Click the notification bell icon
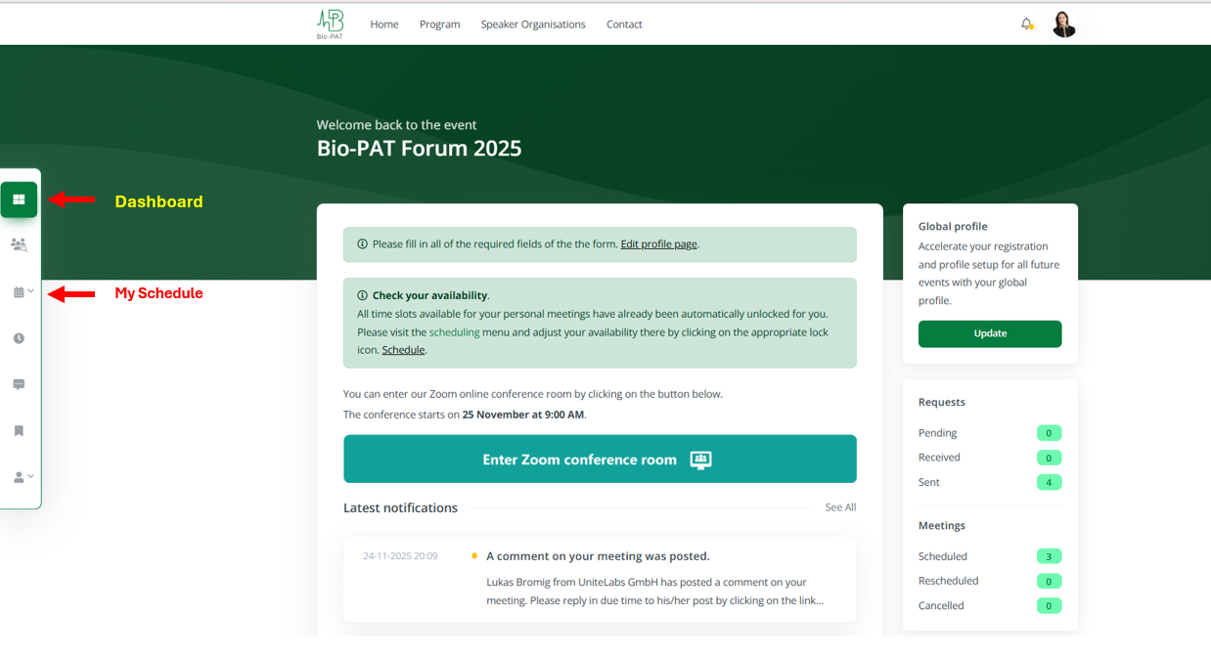Image resolution: width=1211 pixels, height=659 pixels. tap(1026, 24)
